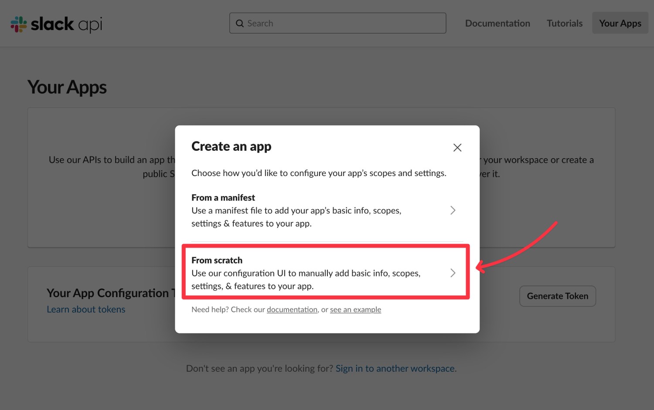Go to the Your Apps tab
654x410 pixels.
click(620, 23)
